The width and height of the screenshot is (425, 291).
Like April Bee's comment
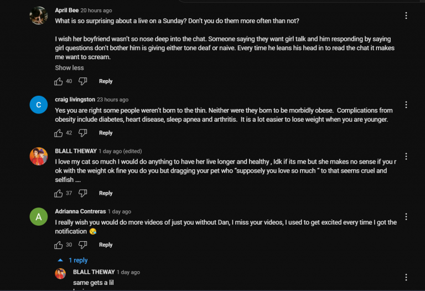click(x=58, y=81)
